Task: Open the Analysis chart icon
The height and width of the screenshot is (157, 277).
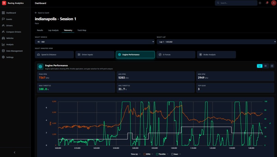Action: pos(3,44)
